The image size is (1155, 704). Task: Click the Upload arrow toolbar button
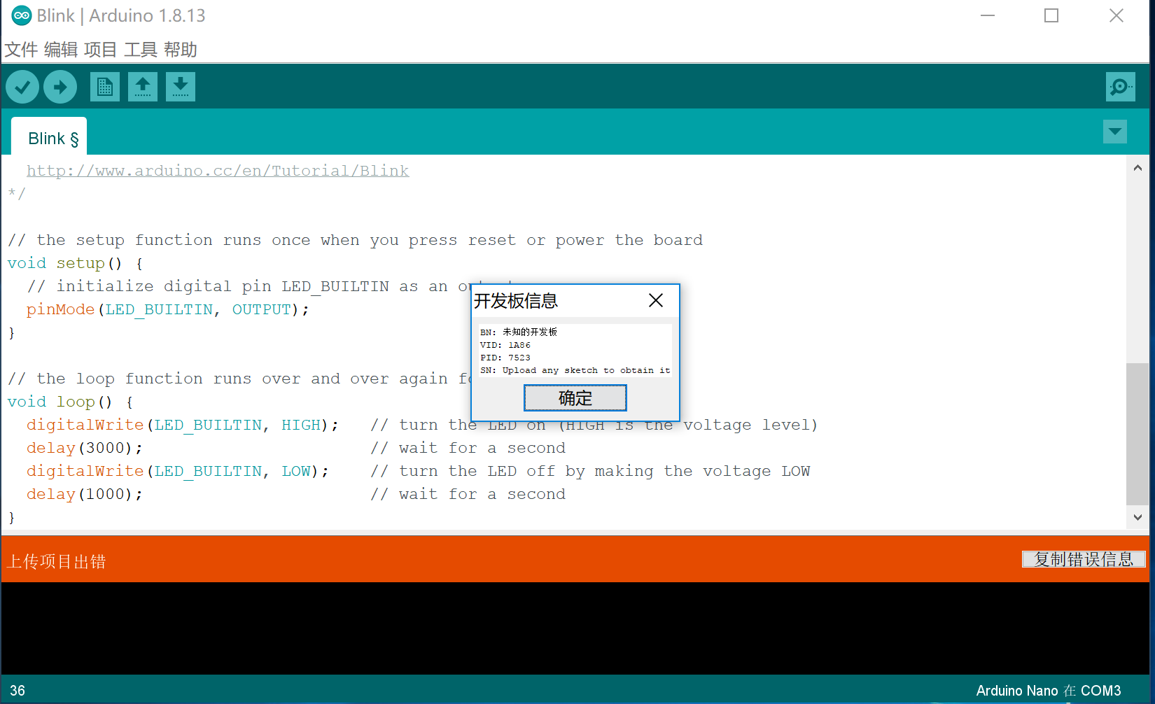point(60,87)
